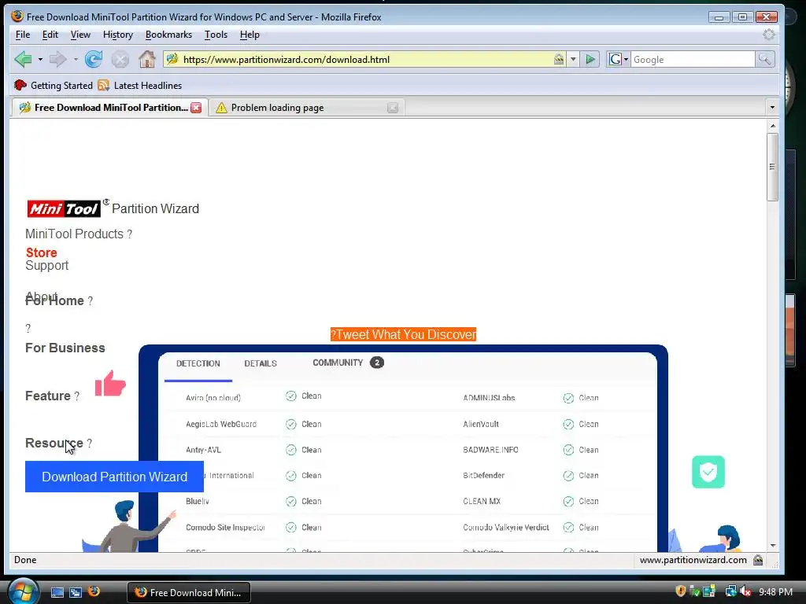Click the 9:48 PM taskbar clock
The image size is (806, 604).
(775, 592)
